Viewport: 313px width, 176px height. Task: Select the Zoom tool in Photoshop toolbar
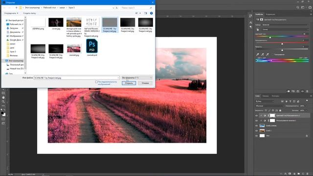tap(3, 102)
